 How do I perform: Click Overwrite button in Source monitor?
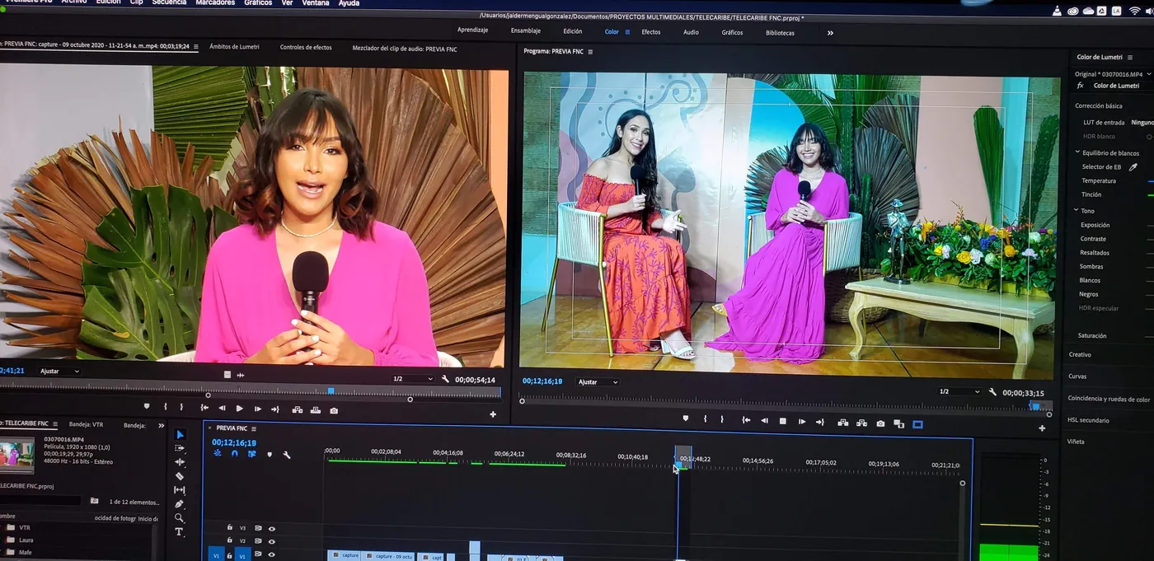pos(316,409)
